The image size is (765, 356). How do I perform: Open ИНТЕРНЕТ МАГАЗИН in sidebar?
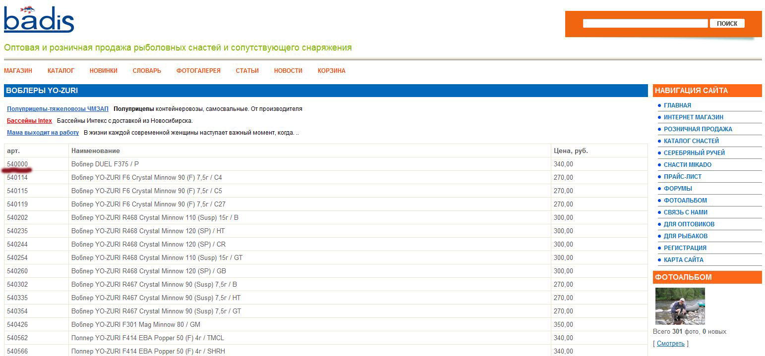[693, 117]
